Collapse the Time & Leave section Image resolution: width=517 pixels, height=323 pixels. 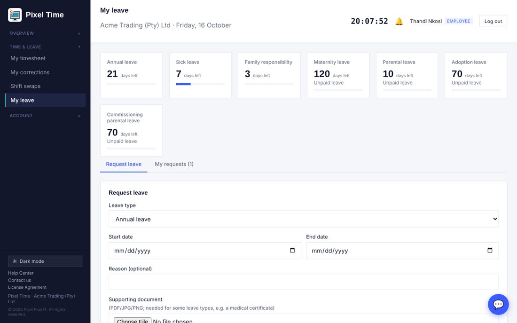tap(45, 47)
